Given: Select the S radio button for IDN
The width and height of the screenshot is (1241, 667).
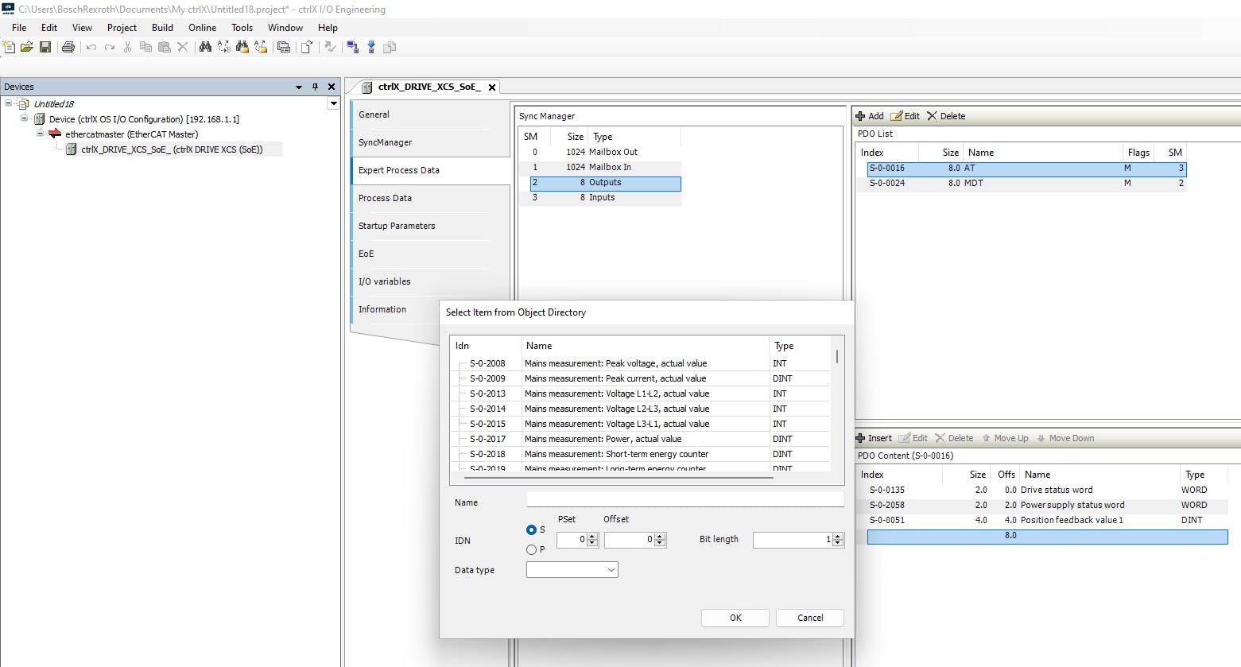Looking at the screenshot, I should tap(531, 529).
